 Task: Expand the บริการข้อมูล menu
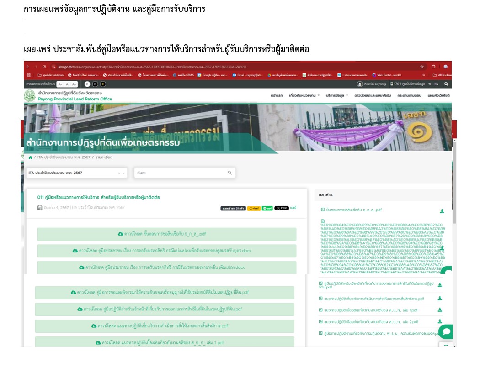click(337, 96)
